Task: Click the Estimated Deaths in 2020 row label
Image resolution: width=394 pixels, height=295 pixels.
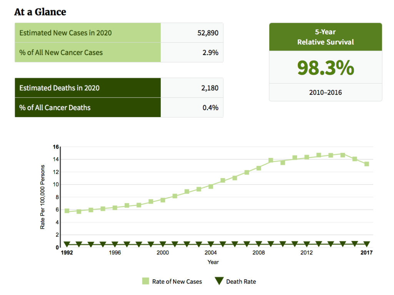Action: coord(59,88)
